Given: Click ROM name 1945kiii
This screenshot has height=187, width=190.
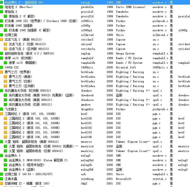Looking at the screenshot, I should click(x=87, y=67).
